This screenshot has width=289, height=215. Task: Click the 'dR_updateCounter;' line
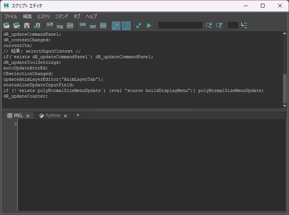(x=26, y=96)
